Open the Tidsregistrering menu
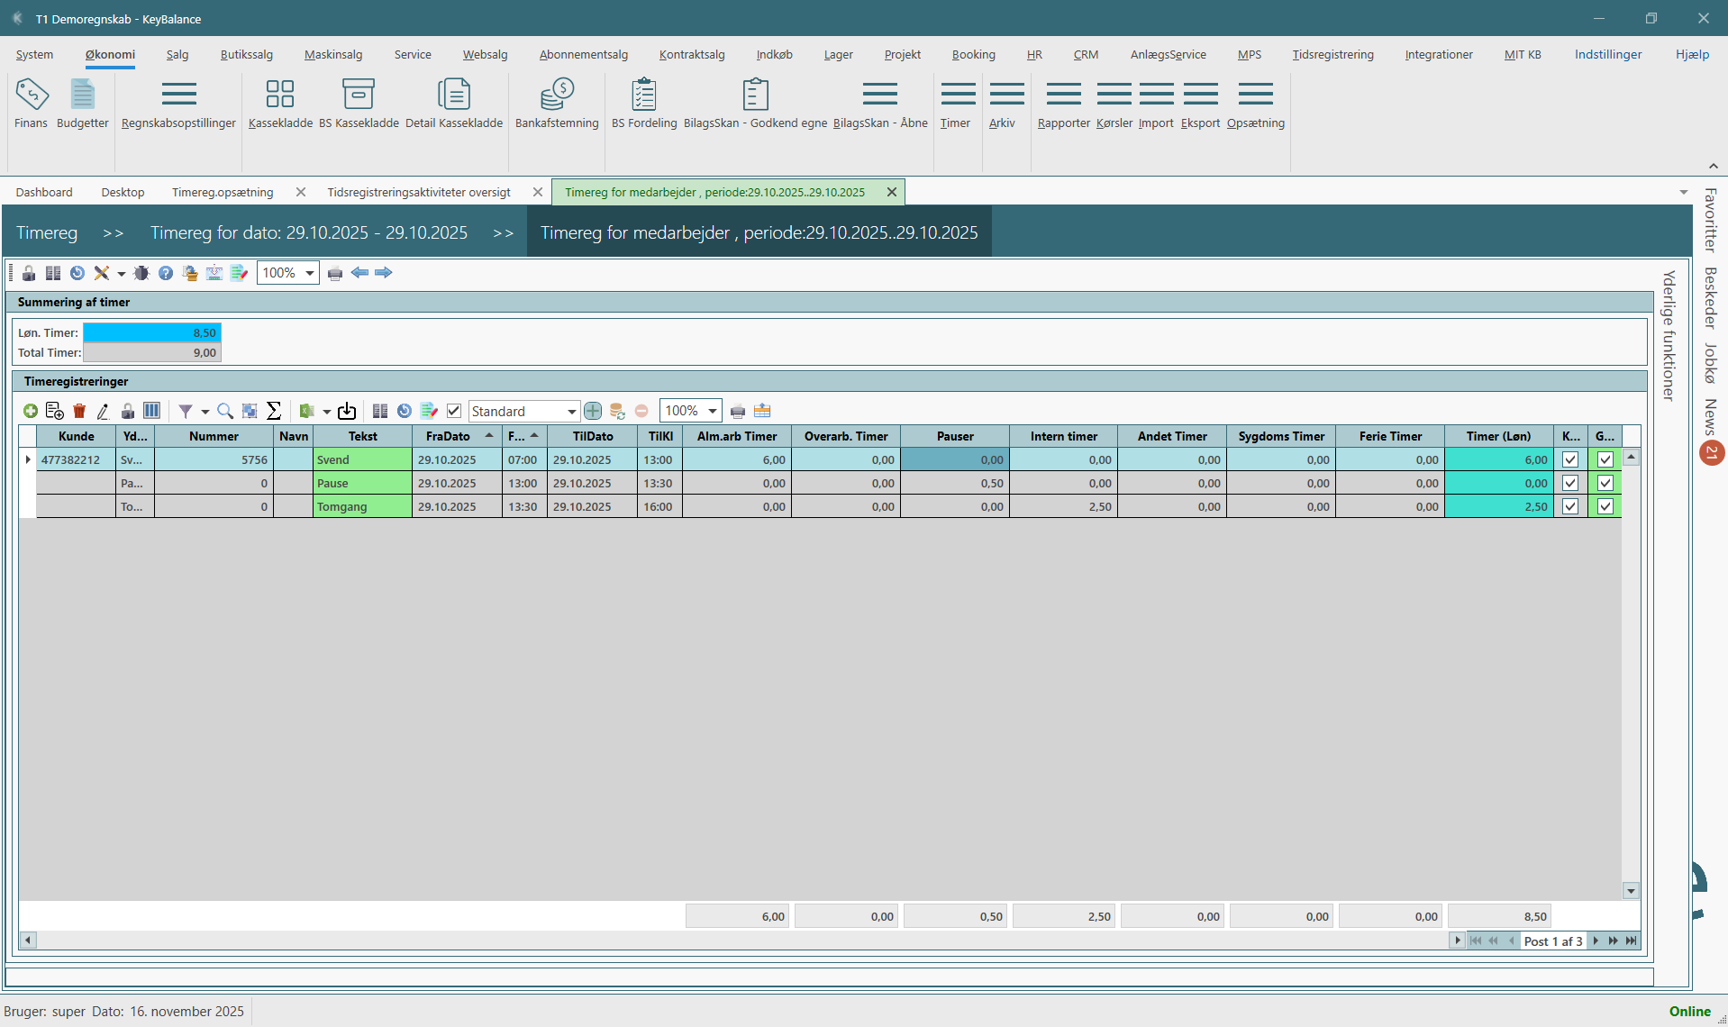 1332,54
